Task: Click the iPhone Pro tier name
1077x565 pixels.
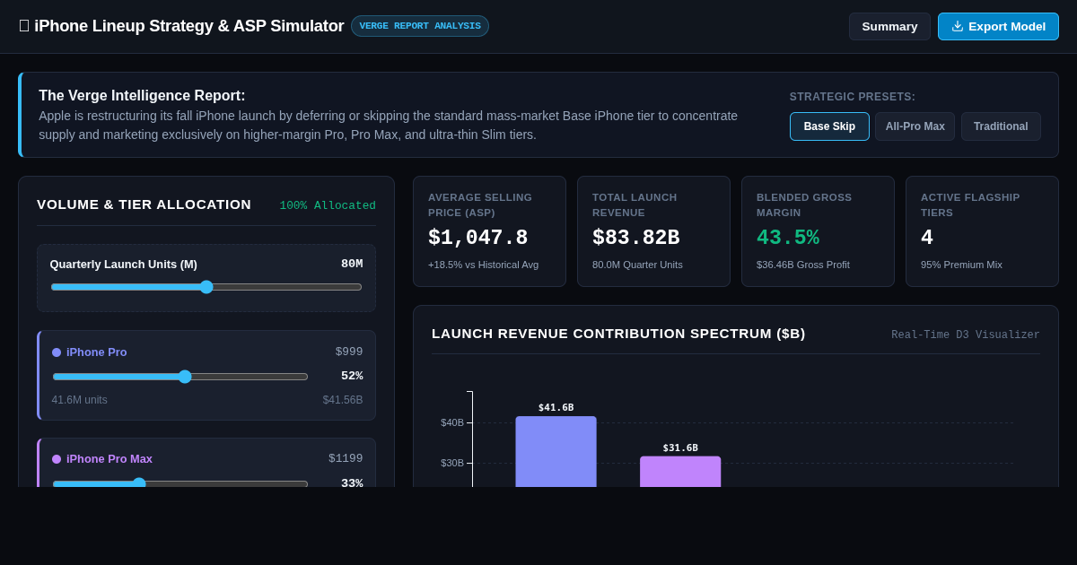Action: pyautogui.click(x=96, y=352)
